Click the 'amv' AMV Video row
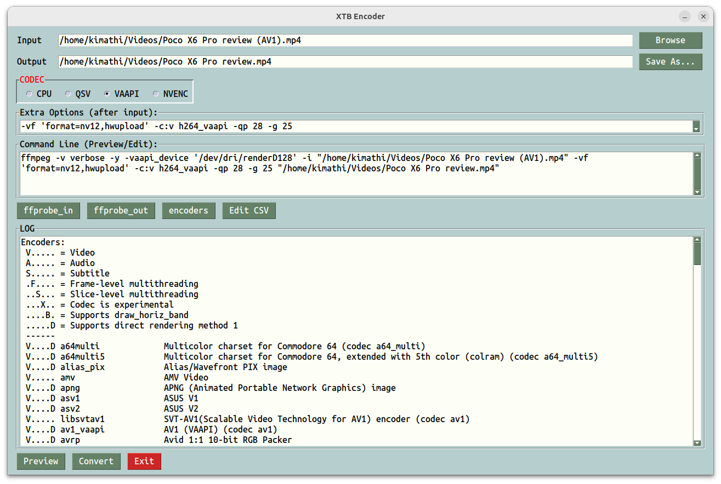 [x=117, y=377]
